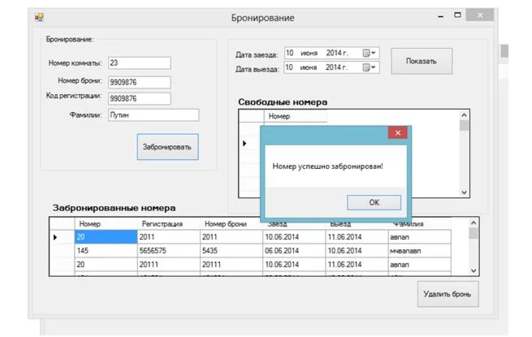Click the Удалить бронь button
This screenshot has width=532, height=337.
[x=447, y=294]
